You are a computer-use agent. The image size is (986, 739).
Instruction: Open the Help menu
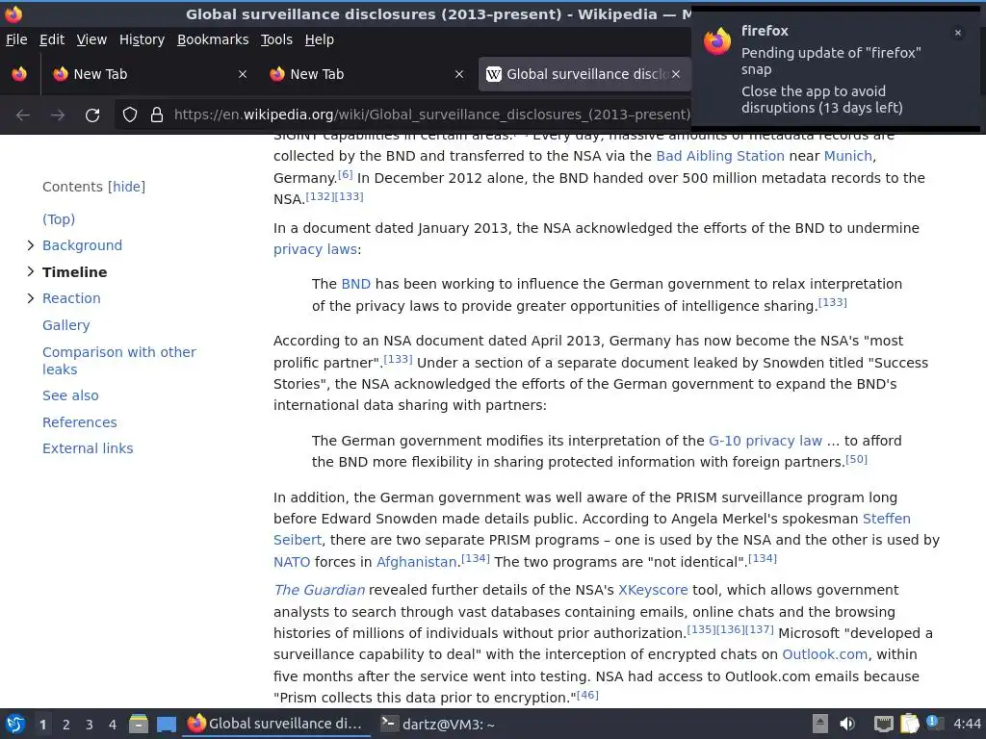click(320, 39)
